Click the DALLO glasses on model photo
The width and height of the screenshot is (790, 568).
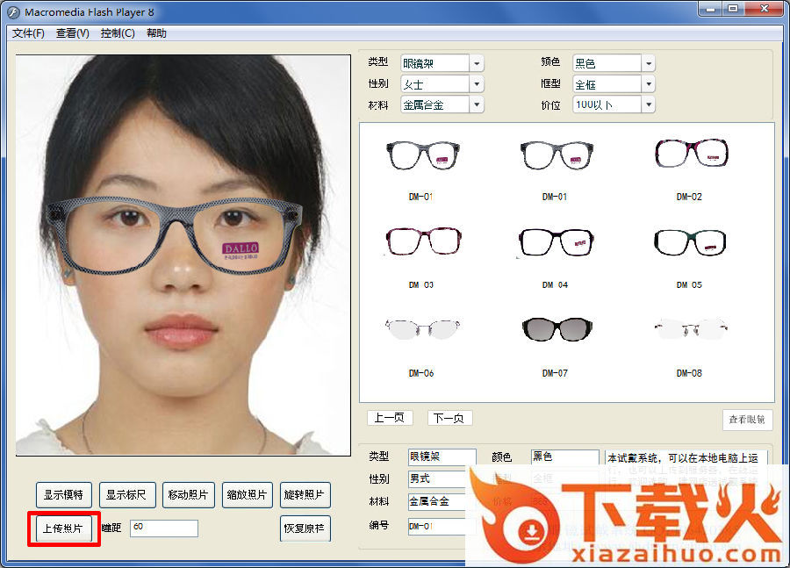point(176,235)
